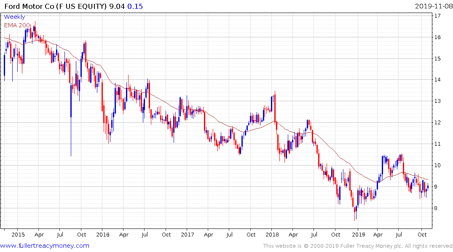
Task: Click the 2015 time axis label
Action: [x=18, y=234]
